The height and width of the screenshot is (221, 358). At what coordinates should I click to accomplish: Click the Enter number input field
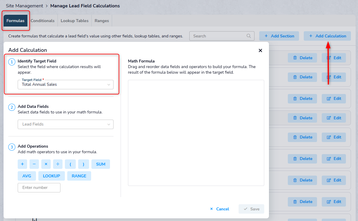tap(39, 188)
